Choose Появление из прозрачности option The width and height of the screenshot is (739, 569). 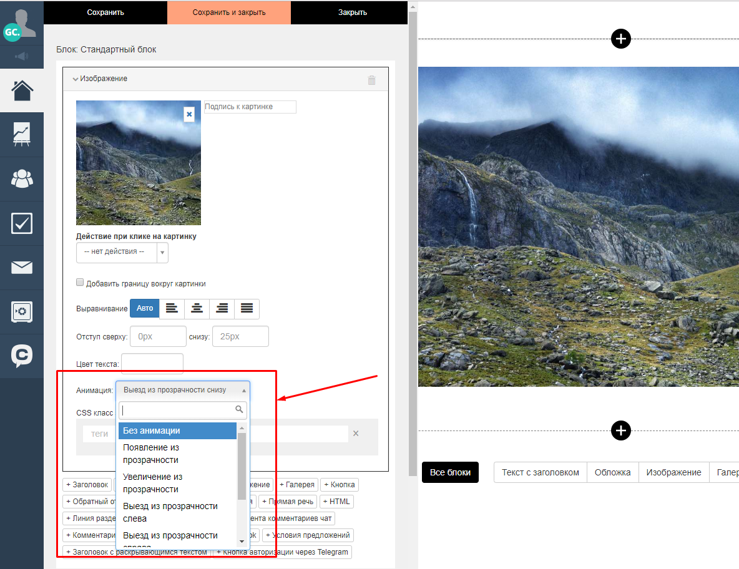(177, 454)
